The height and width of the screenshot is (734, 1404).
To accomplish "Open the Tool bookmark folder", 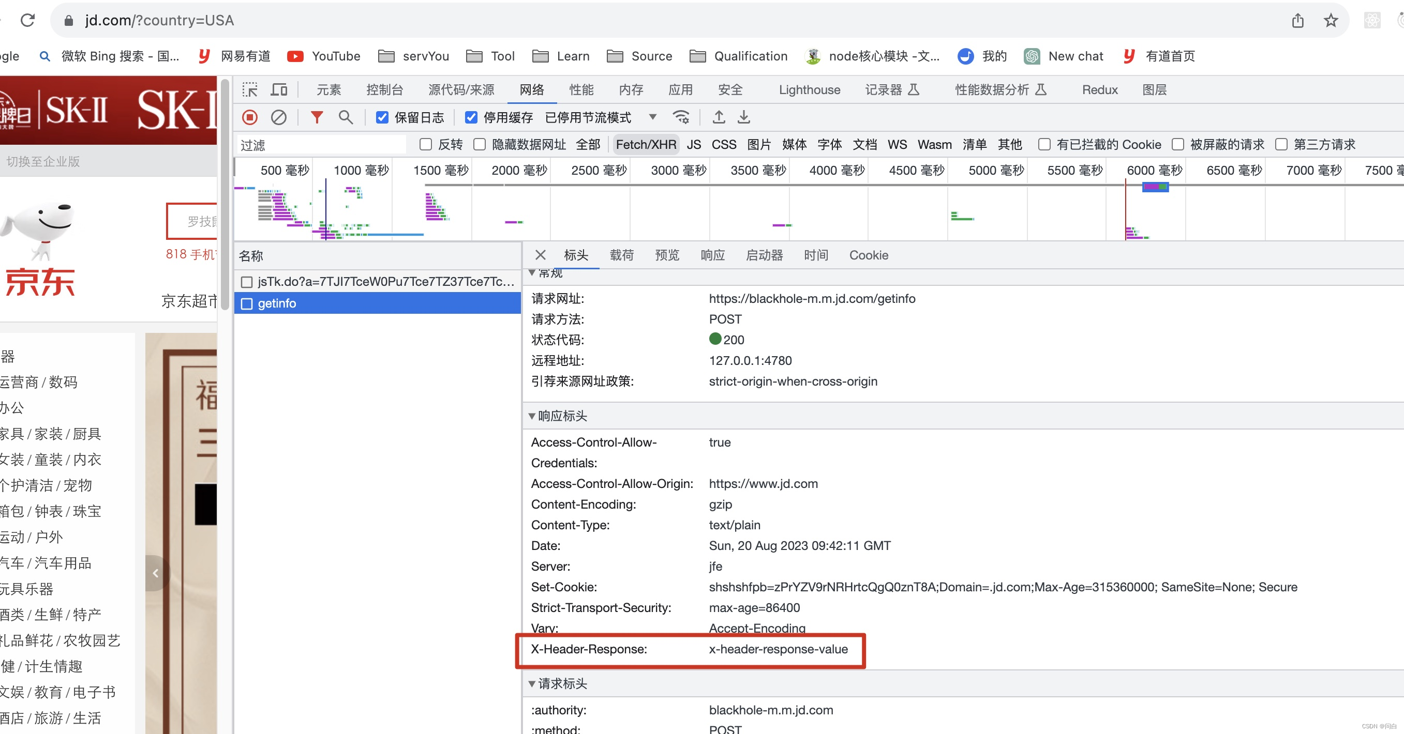I will pos(490,56).
